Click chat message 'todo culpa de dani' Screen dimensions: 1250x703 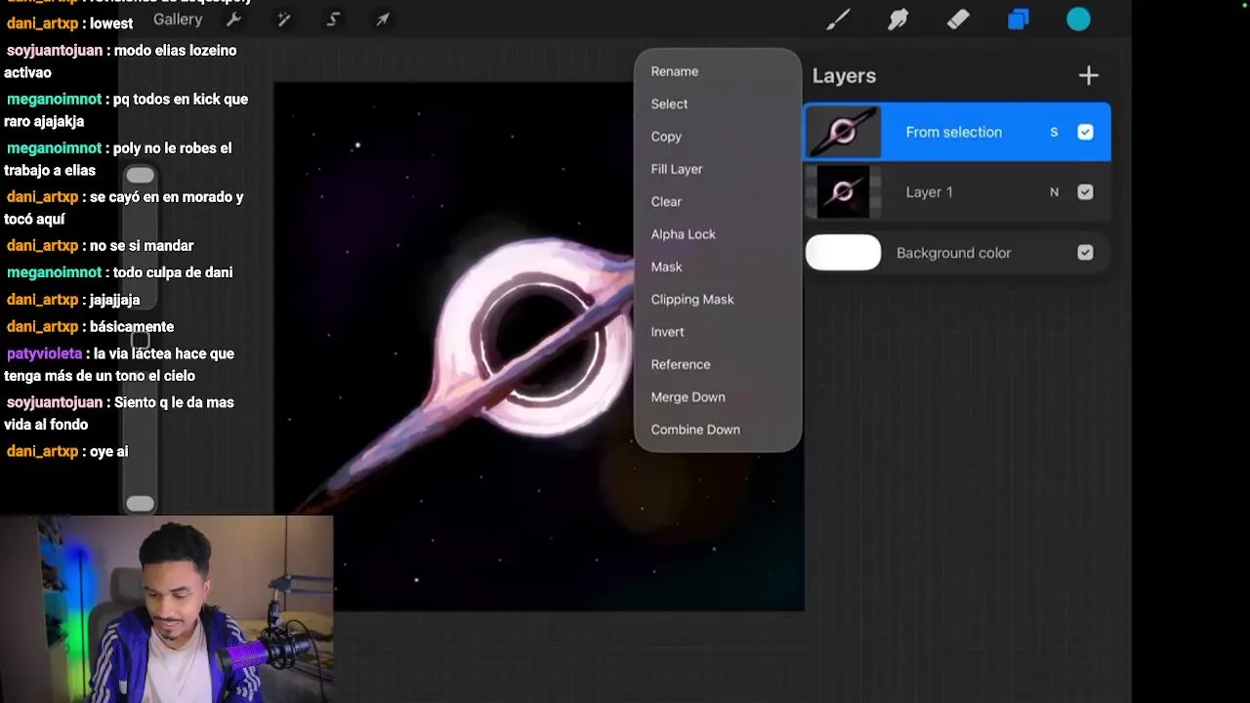pos(173,272)
